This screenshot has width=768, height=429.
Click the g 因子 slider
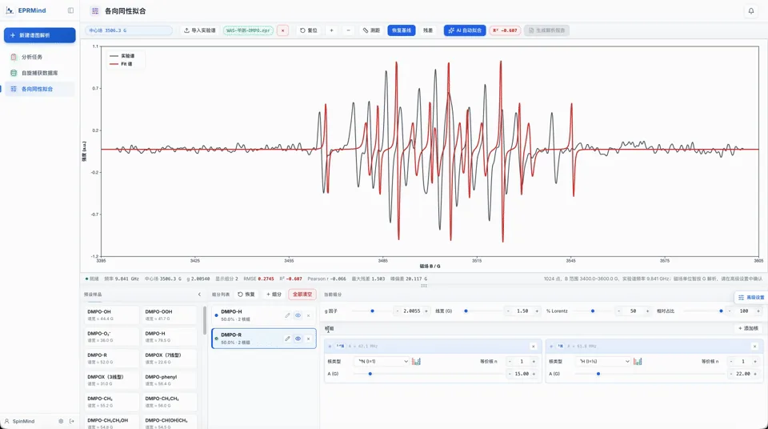[x=372, y=311]
